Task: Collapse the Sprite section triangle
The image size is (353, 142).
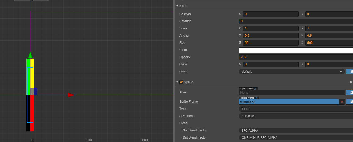Action: click(x=177, y=82)
